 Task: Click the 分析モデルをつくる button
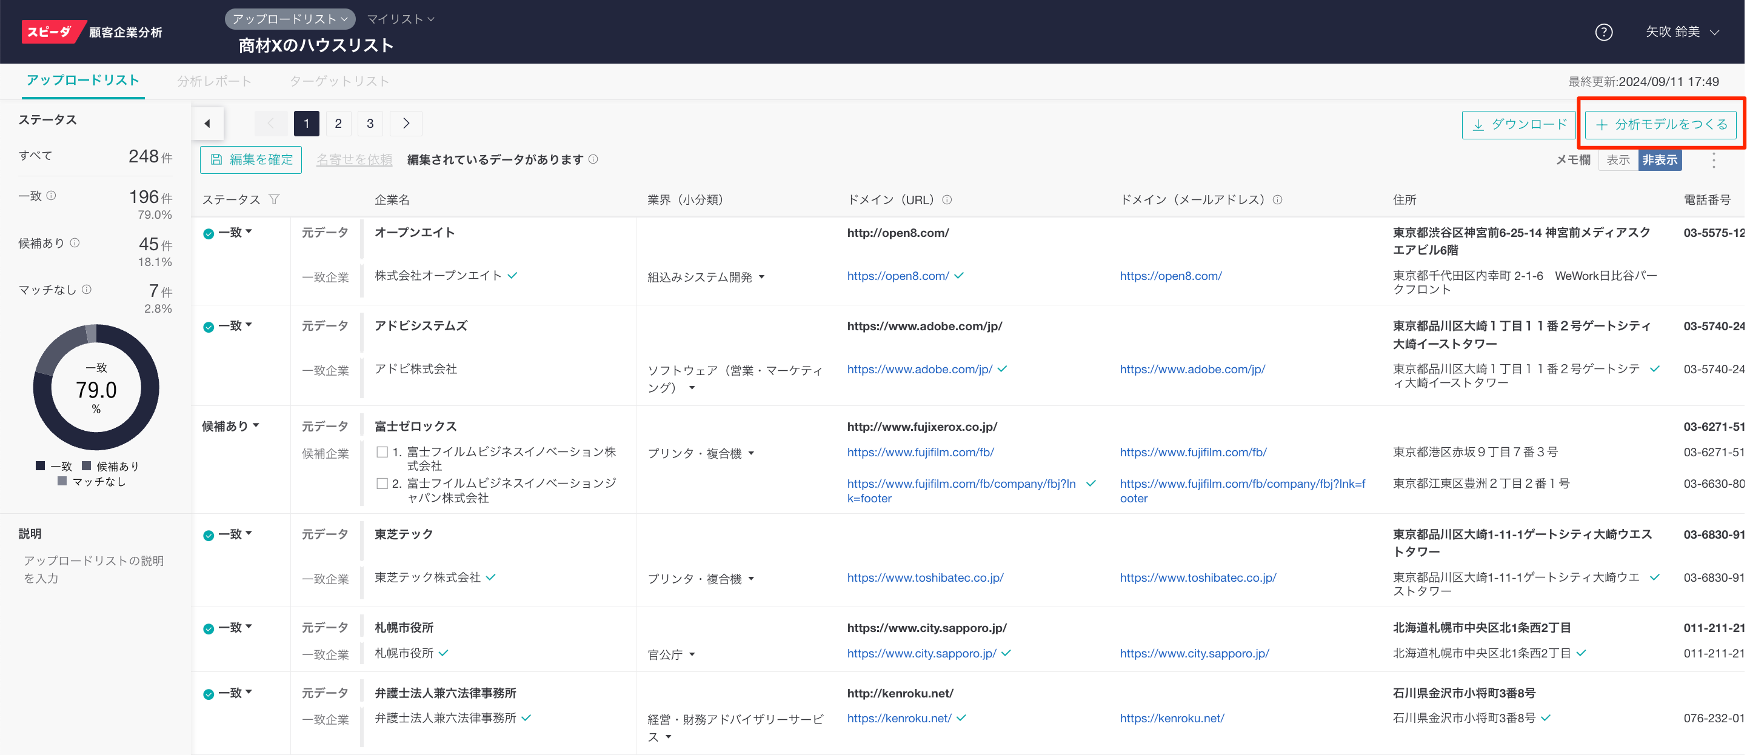pyautogui.click(x=1660, y=124)
